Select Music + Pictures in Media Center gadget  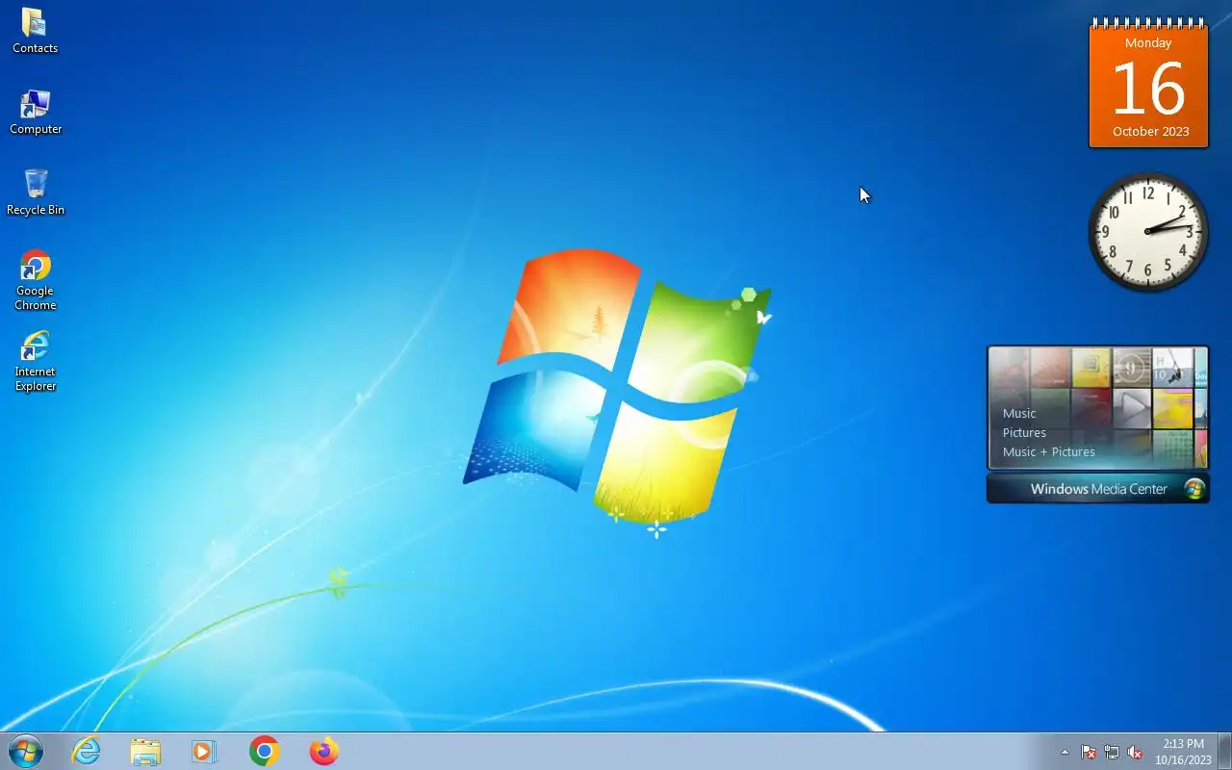coord(1049,451)
